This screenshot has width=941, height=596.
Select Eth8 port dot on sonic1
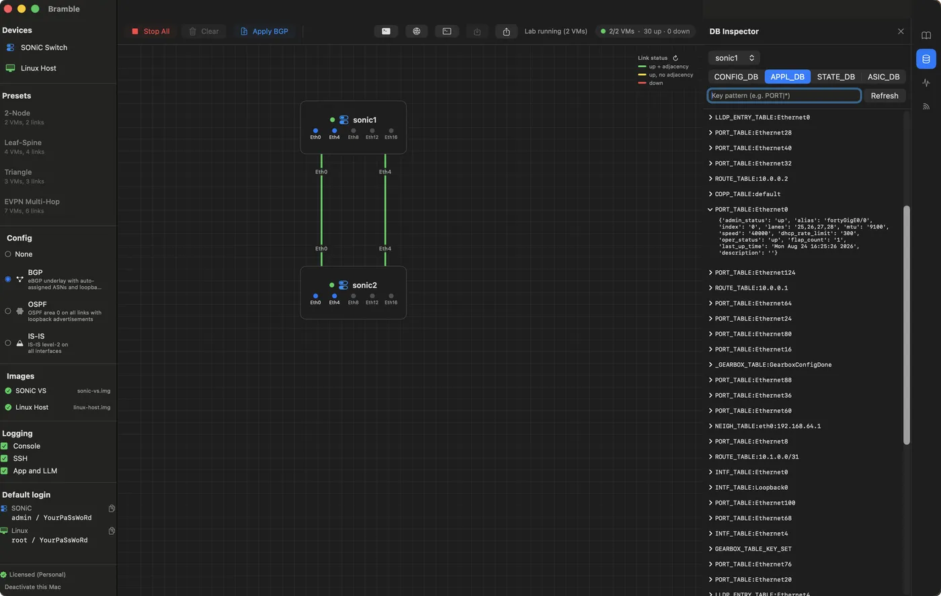pyautogui.click(x=353, y=131)
